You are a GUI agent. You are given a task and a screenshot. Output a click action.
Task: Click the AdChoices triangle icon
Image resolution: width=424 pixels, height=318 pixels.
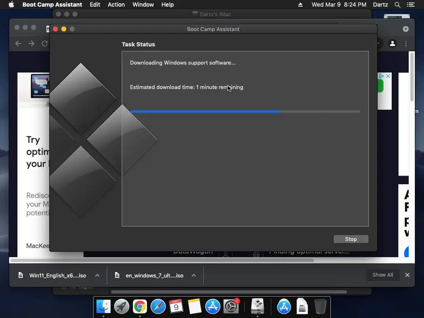coord(381,76)
